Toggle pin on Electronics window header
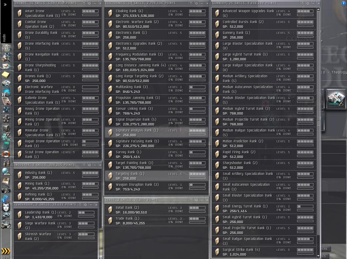 [x=191, y=3]
